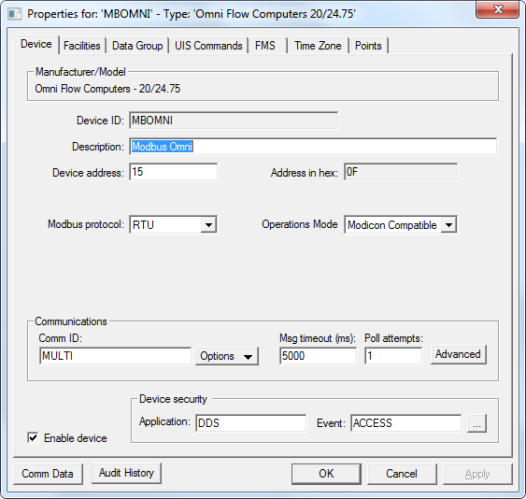Viewport: 526px width, 499px height.
Task: Click the Device ID field
Action: tap(234, 121)
